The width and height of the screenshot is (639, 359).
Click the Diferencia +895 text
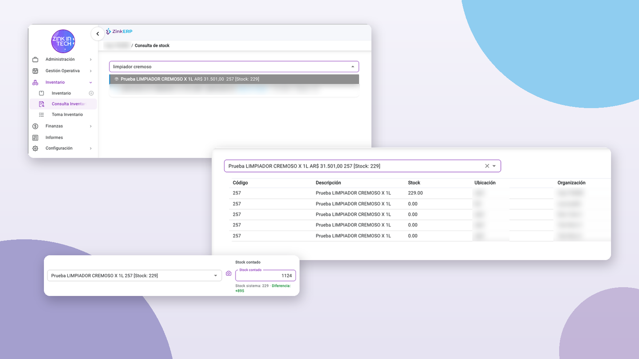pos(263,289)
